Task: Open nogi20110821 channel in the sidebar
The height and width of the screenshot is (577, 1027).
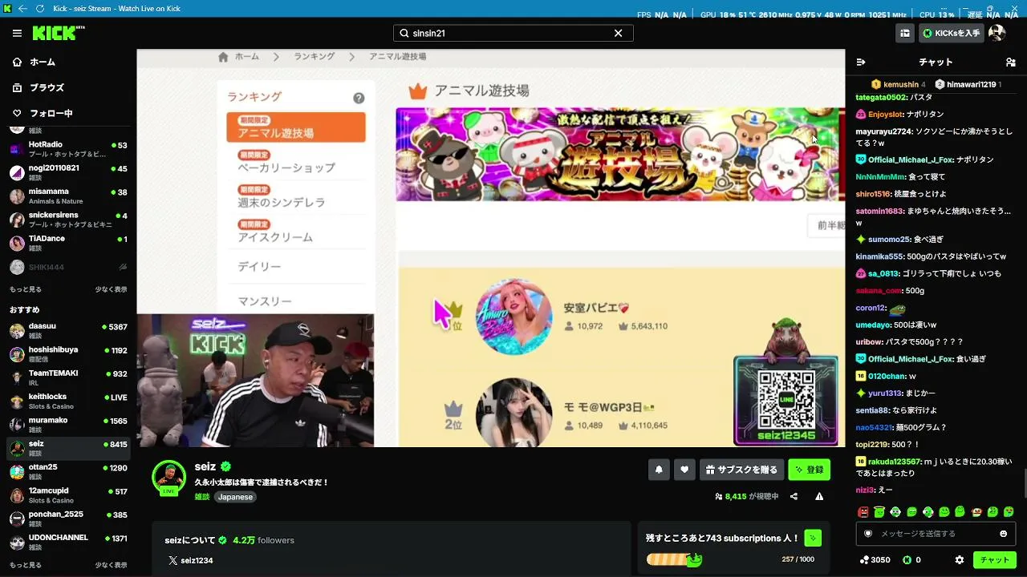Action: tap(68, 172)
